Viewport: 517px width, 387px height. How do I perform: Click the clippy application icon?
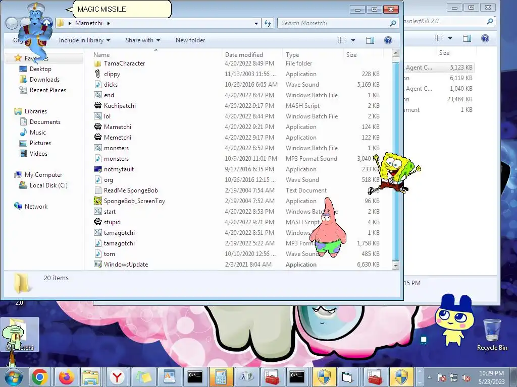click(97, 74)
